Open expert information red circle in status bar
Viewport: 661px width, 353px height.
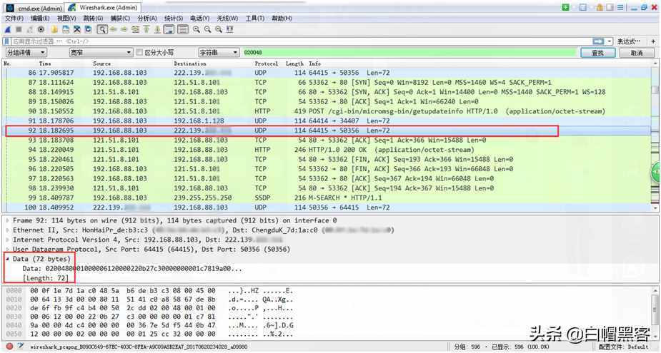pos(10,347)
